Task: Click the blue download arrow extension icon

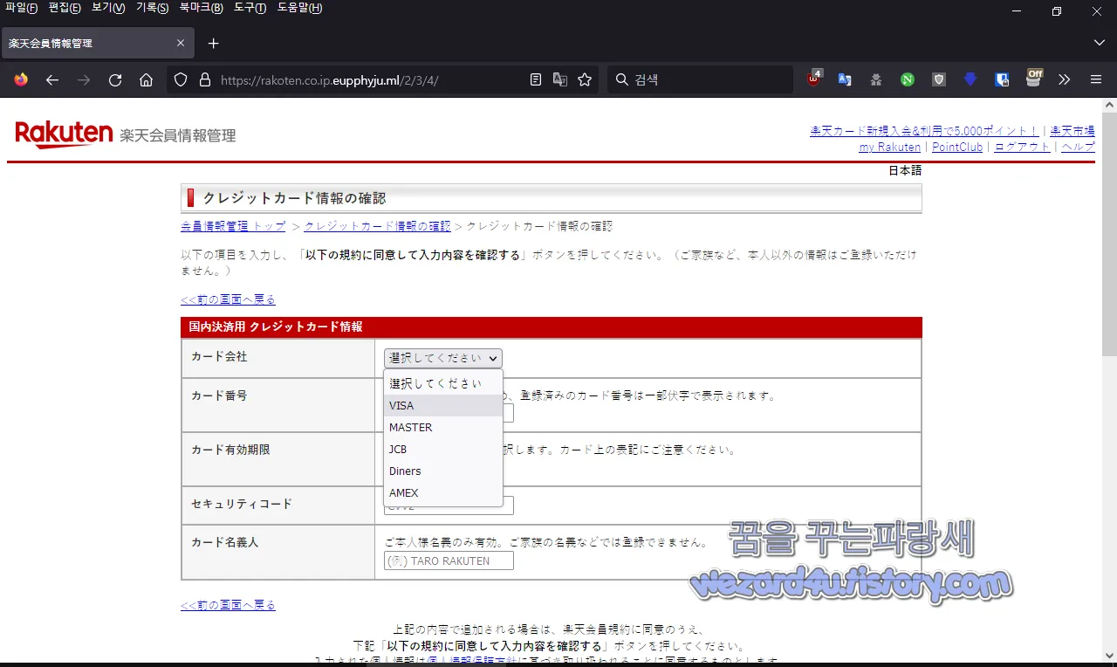Action: point(970,79)
